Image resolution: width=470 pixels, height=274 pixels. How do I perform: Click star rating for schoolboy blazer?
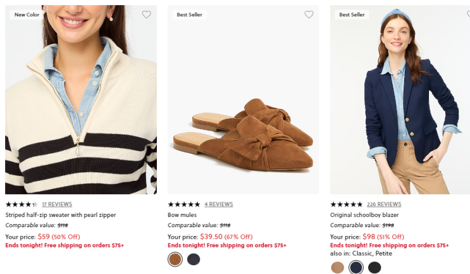click(347, 204)
